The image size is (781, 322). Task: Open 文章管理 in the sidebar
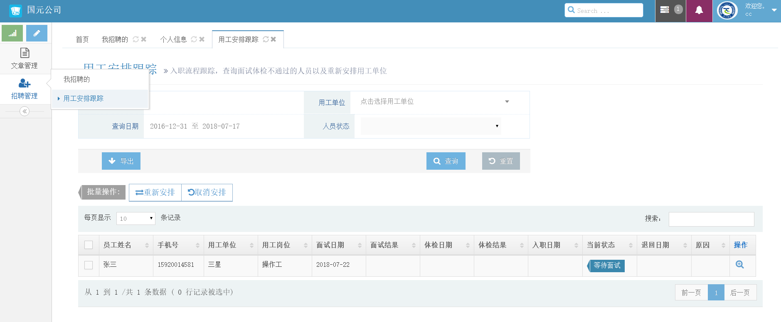click(x=25, y=59)
